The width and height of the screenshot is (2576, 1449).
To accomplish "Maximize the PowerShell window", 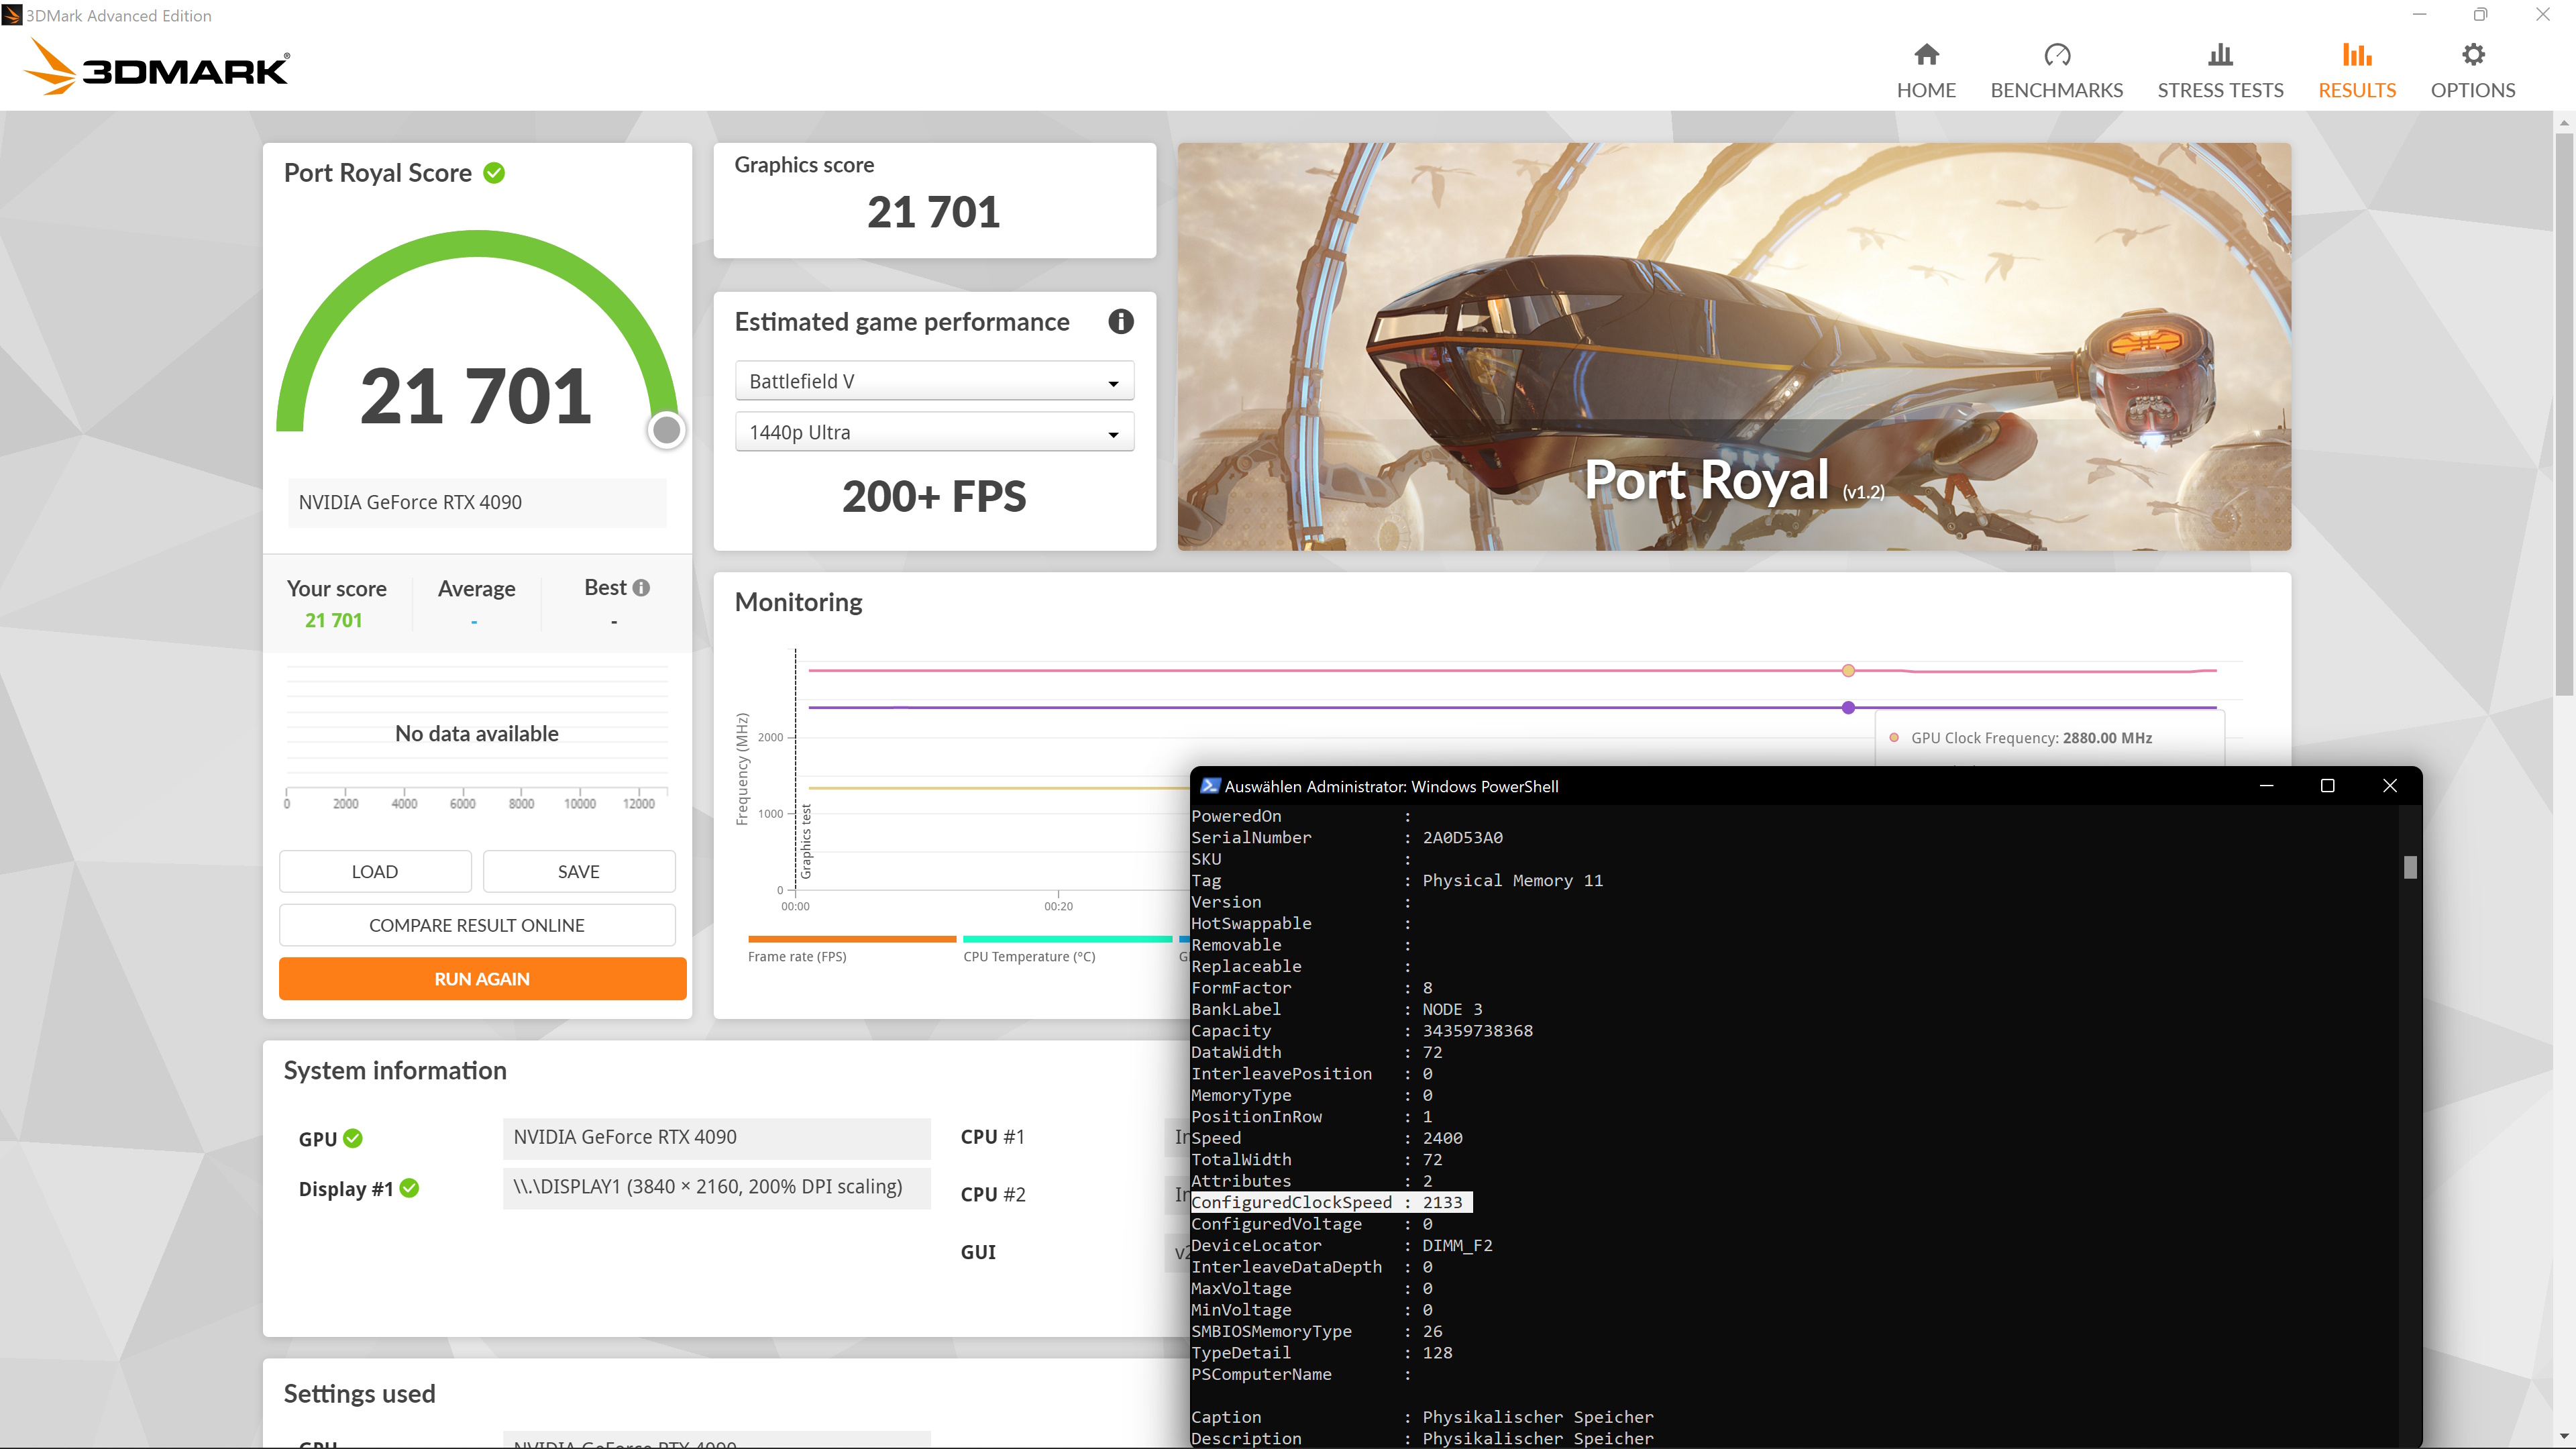I will pyautogui.click(x=2327, y=786).
